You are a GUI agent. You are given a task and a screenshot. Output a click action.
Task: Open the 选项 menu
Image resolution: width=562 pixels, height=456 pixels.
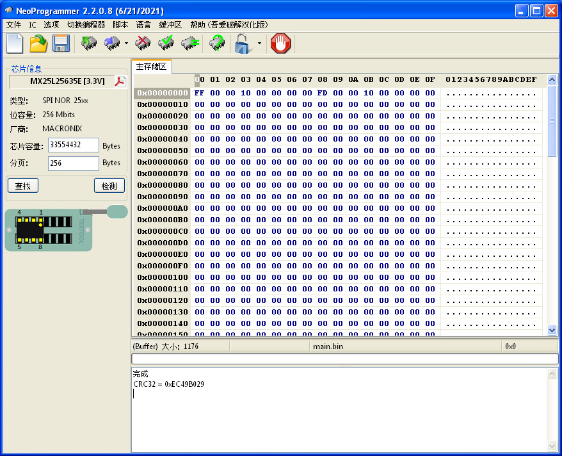pyautogui.click(x=51, y=25)
